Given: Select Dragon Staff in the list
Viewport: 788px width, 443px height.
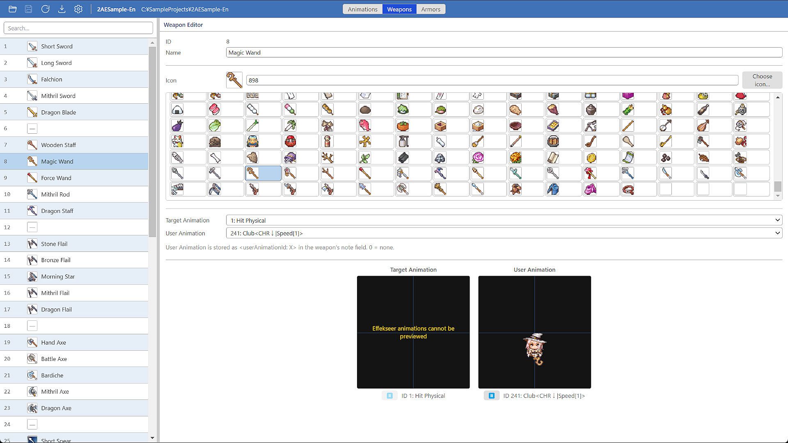Looking at the screenshot, I should tap(74, 211).
